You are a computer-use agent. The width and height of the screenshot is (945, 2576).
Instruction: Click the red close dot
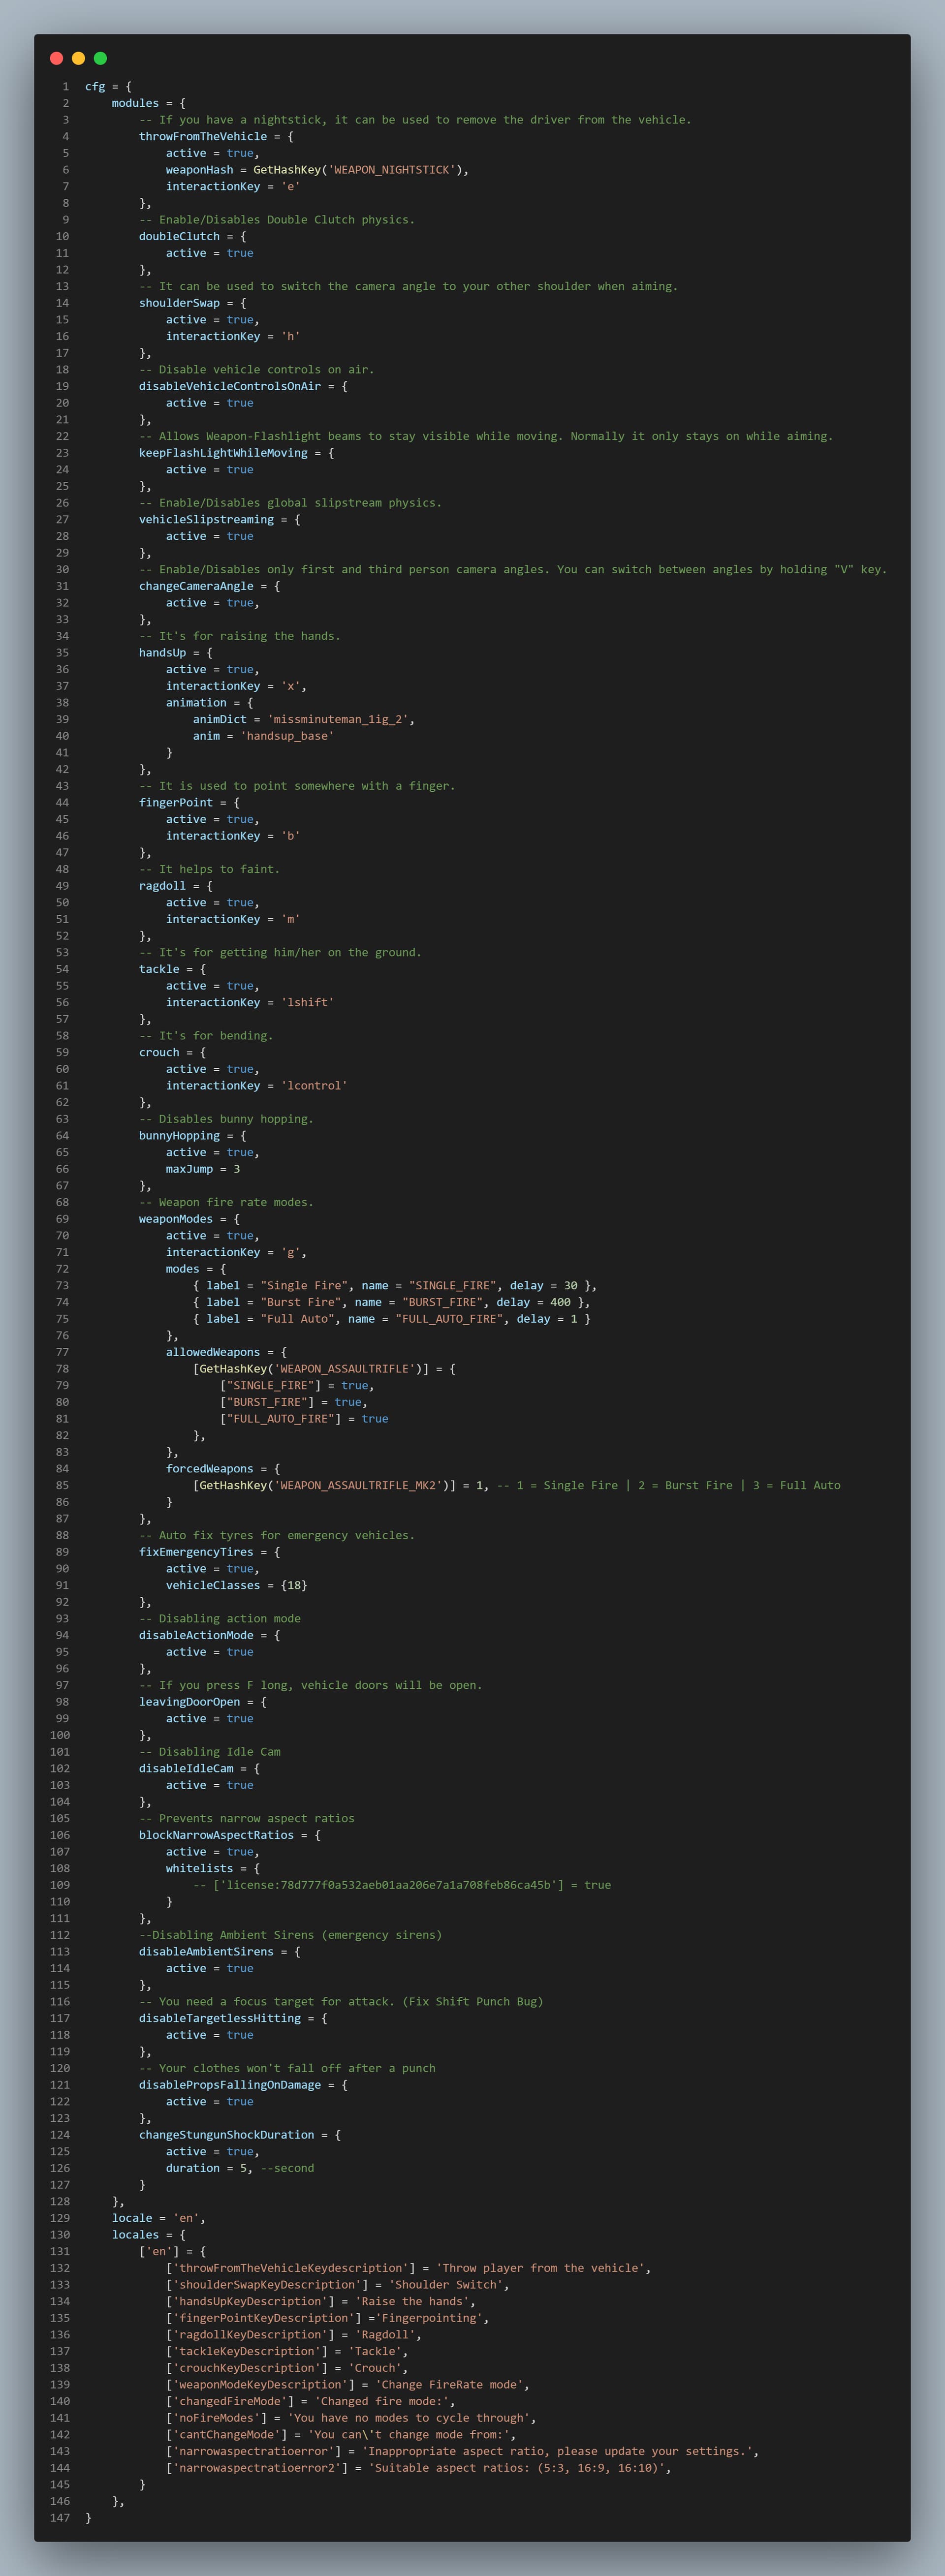point(56,58)
